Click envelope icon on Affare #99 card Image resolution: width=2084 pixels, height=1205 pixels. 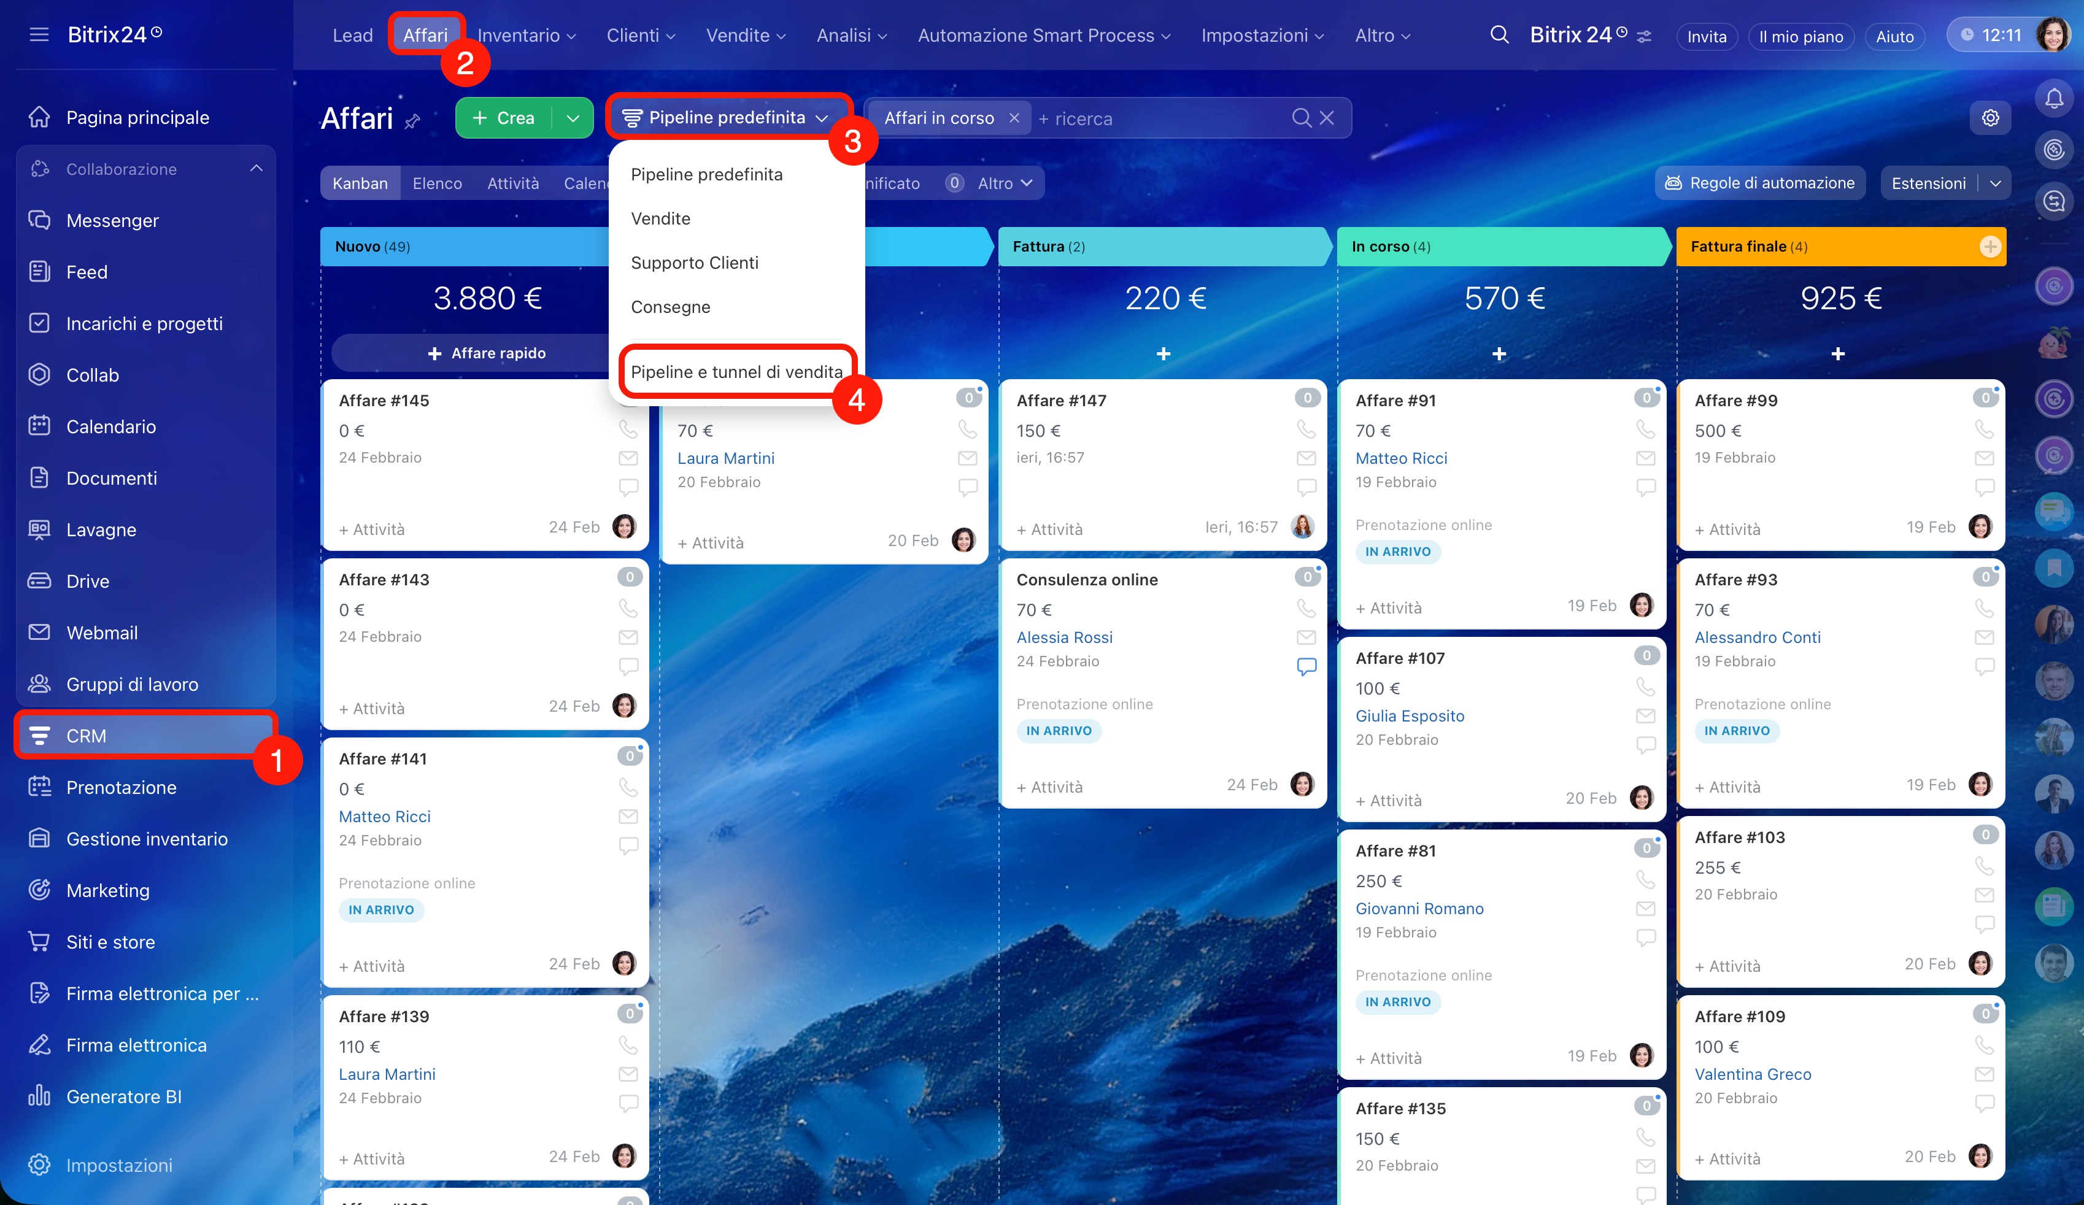click(x=1984, y=458)
